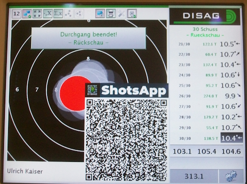Toggle the network monitors display icon
The image size is (247, 184).
[27, 14]
